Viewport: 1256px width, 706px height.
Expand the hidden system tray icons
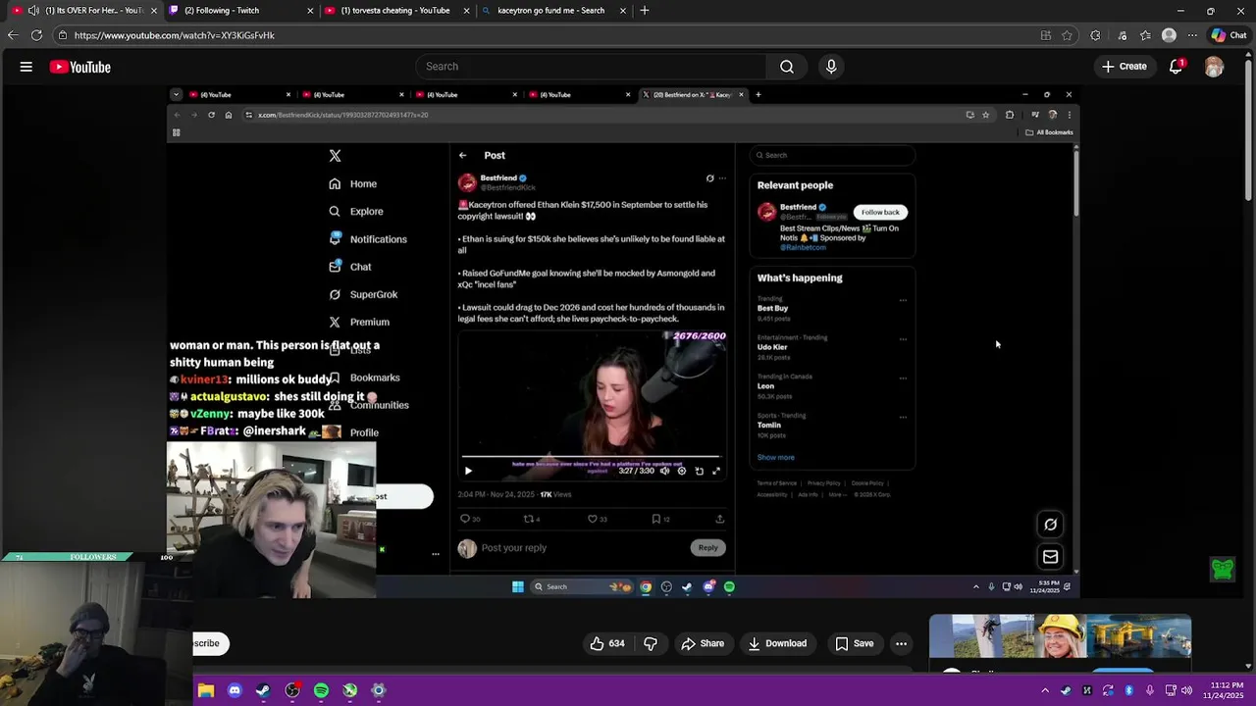coord(1045,690)
